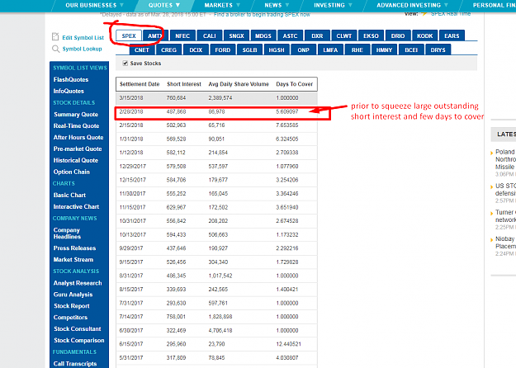Open Pre-market Quote link

point(78,149)
